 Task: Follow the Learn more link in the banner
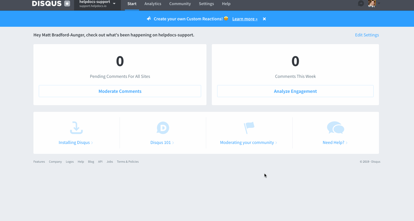[245, 19]
